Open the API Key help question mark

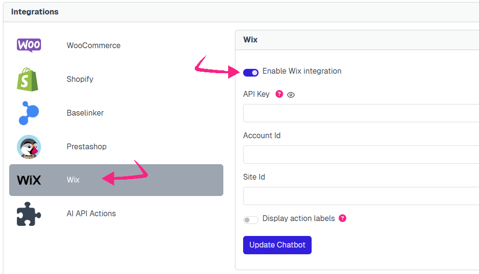279,94
